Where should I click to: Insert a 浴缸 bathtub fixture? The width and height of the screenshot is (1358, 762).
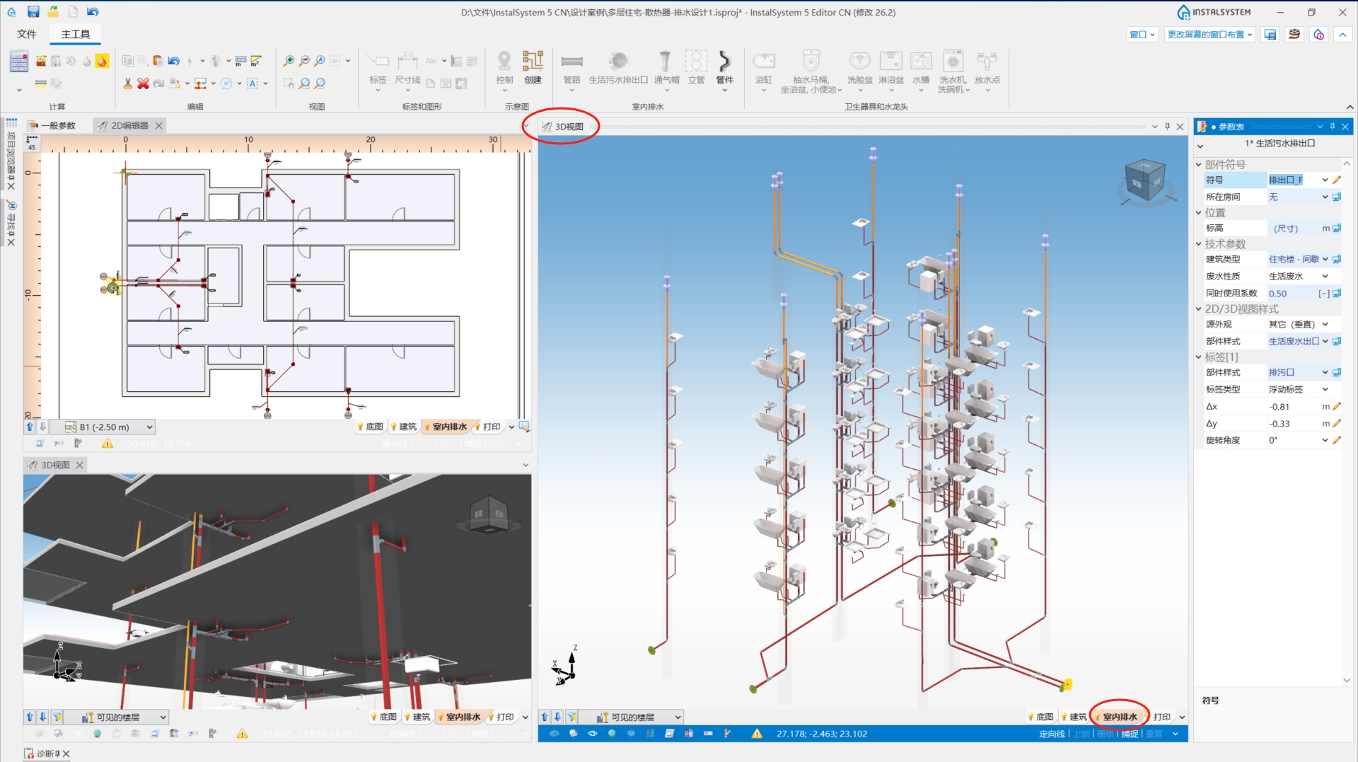pos(763,69)
